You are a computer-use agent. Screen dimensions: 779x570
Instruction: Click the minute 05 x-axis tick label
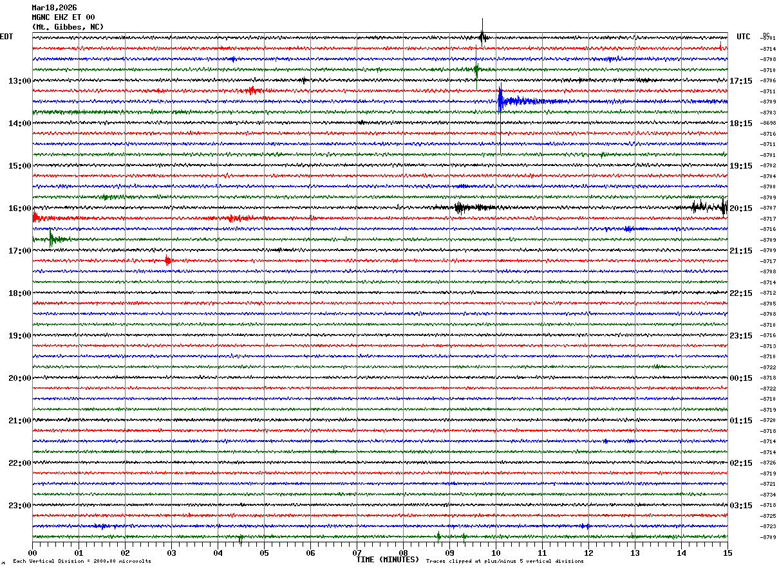point(264,553)
